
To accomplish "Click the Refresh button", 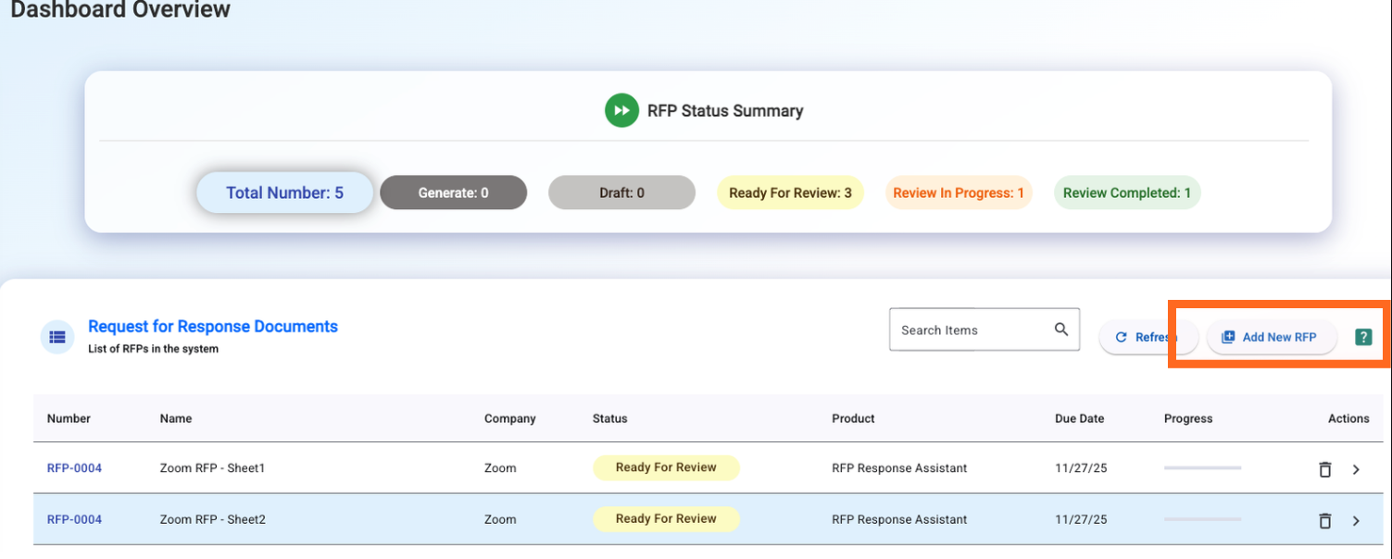I will pyautogui.click(x=1148, y=337).
